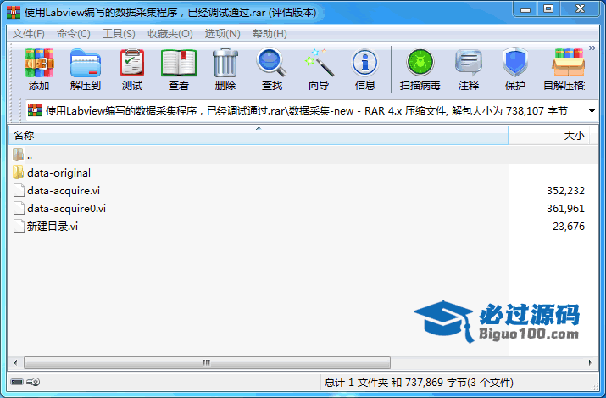The image size is (606, 398).
Task: Launch the 向导 (Wizard) wand icon
Action: (x=318, y=69)
